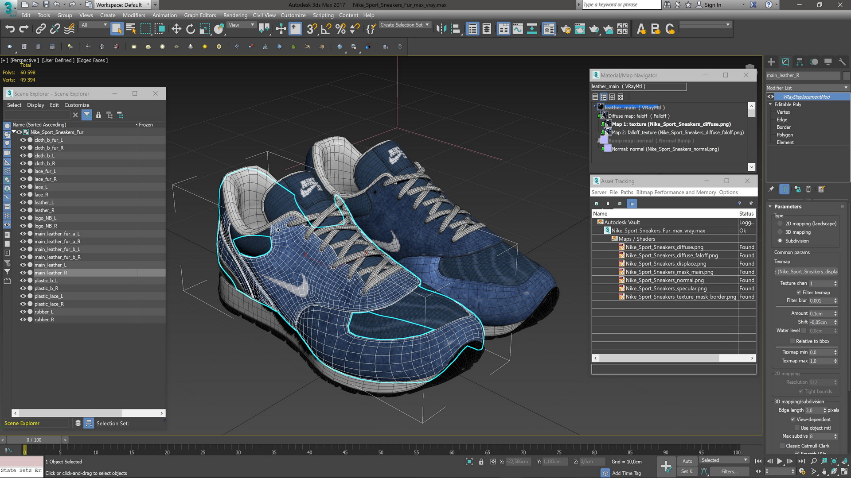Toggle VRayDisplacementMod modifier eye icon

(771, 97)
